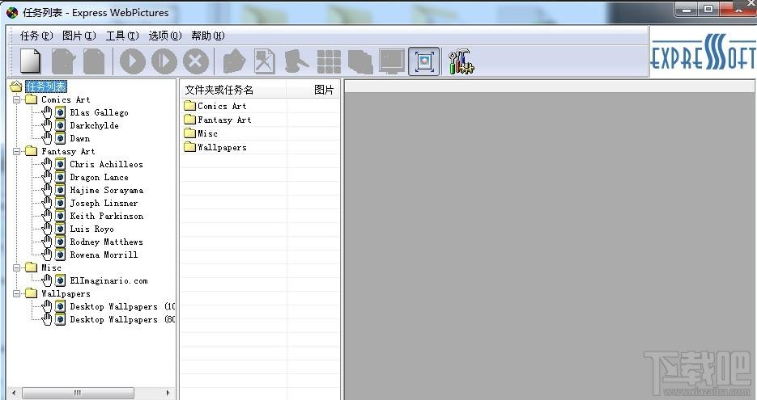This screenshot has width=757, height=400.
Task: Maximize the Express WebPictures window
Action: coord(708,9)
